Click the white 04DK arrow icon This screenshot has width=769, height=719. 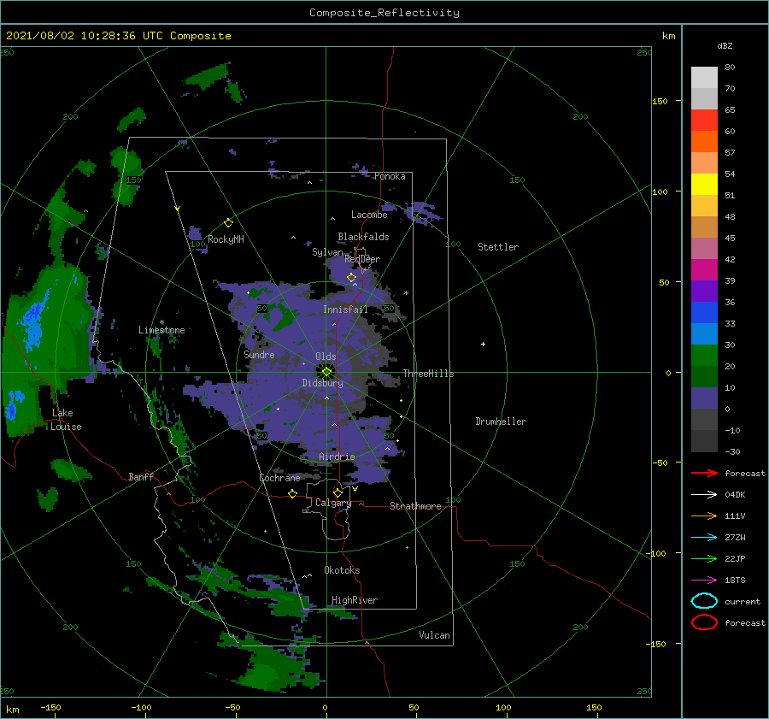(x=704, y=494)
